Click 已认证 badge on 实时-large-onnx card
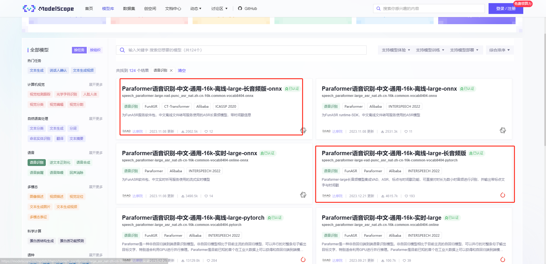Screen dimensions: 546x264 click(268, 153)
